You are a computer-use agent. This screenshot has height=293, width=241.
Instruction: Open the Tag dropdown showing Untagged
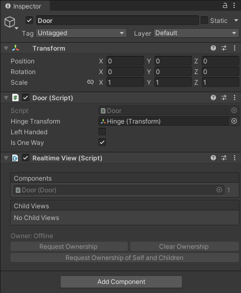click(x=81, y=33)
